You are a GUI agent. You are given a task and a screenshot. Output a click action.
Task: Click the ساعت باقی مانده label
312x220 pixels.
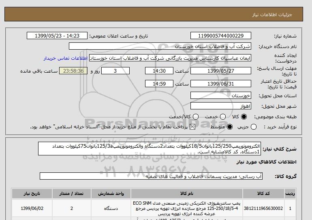point(39,71)
